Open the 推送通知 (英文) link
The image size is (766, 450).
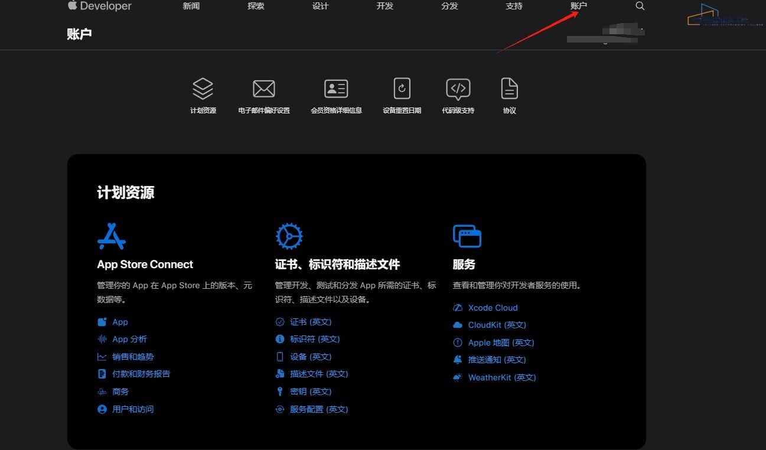coord(497,360)
